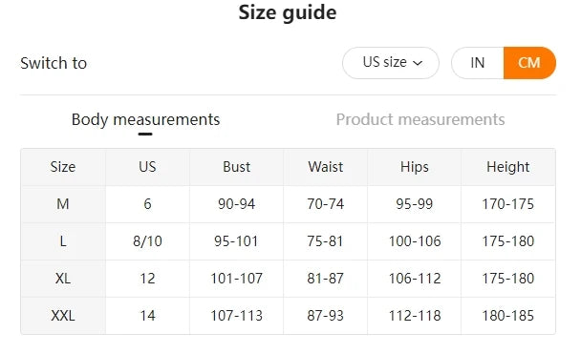Click the Hips column header
The image size is (581, 354).
[x=415, y=167]
